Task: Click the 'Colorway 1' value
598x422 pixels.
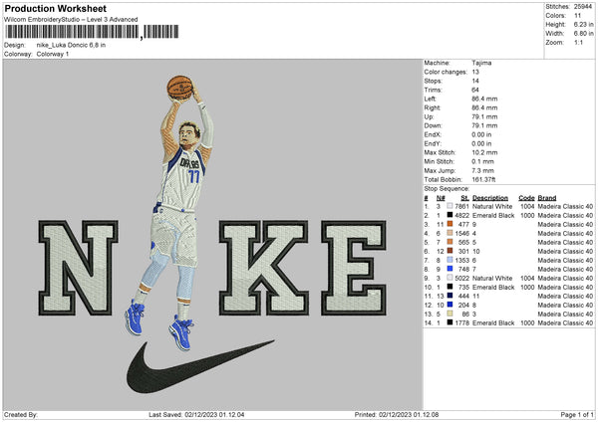Action: (x=53, y=54)
